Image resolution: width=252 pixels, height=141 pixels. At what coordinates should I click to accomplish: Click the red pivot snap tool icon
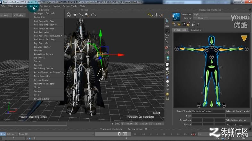(x=167, y=47)
